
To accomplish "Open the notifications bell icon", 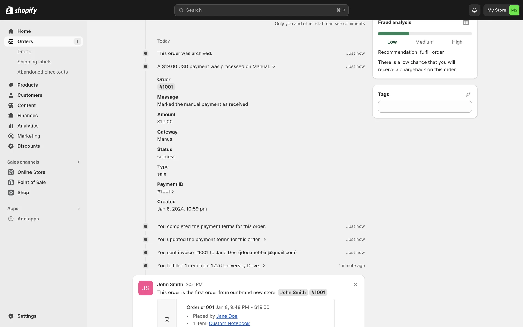I will (474, 10).
